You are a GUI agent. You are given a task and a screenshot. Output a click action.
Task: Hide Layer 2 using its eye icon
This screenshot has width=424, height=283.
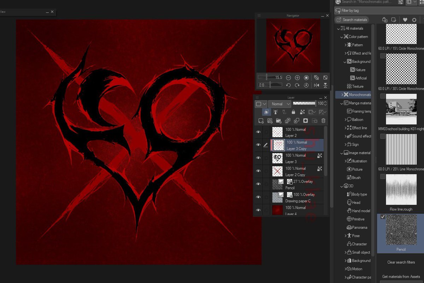[x=258, y=132]
